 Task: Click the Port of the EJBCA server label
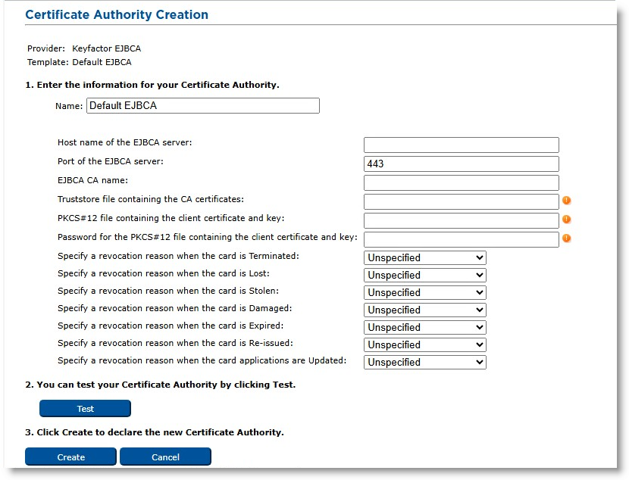click(111, 161)
